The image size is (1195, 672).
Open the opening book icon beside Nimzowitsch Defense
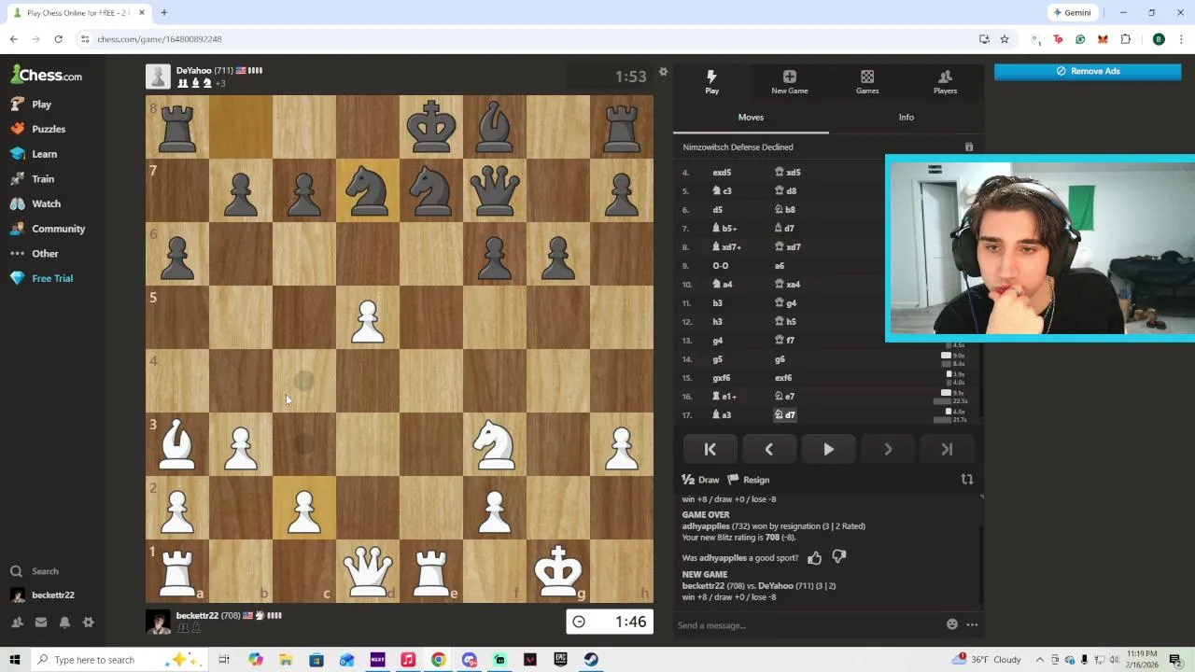tap(969, 147)
